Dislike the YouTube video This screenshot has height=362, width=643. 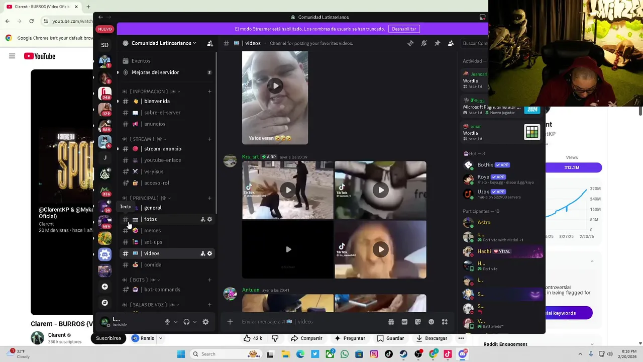point(275,338)
